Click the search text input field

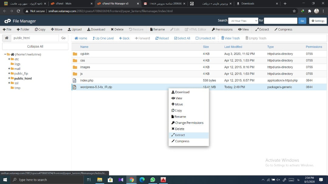(281, 21)
